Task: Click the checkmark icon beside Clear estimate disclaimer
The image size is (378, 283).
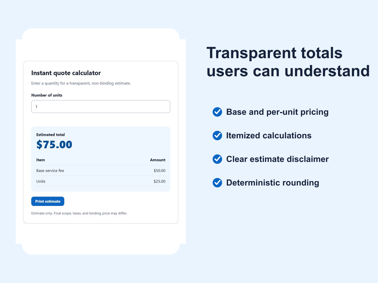Action: point(217,159)
